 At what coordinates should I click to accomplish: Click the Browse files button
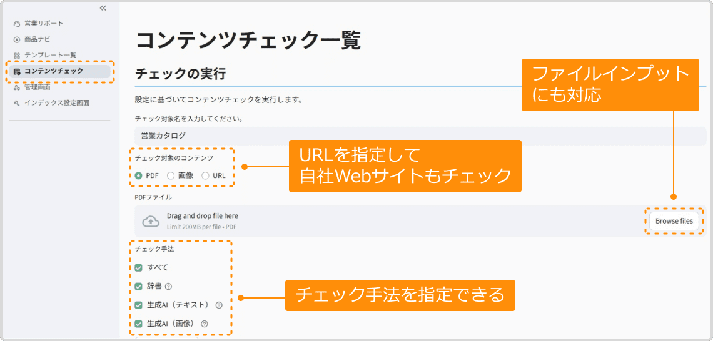(674, 221)
